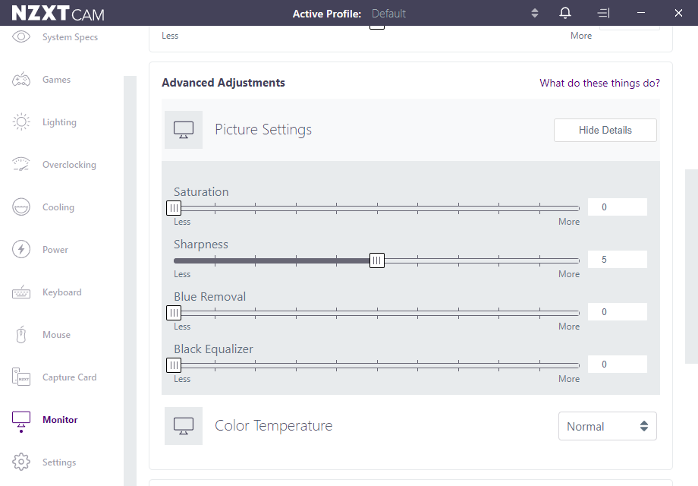Click the Saturation value input field
698x486 pixels.
[x=617, y=207]
